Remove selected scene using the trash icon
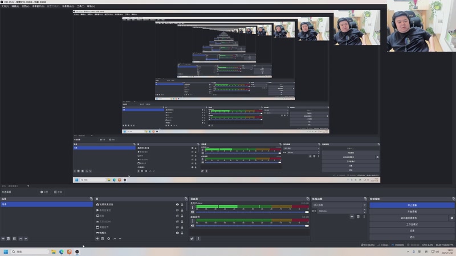Screen dimensions: 456x256 [9, 238]
